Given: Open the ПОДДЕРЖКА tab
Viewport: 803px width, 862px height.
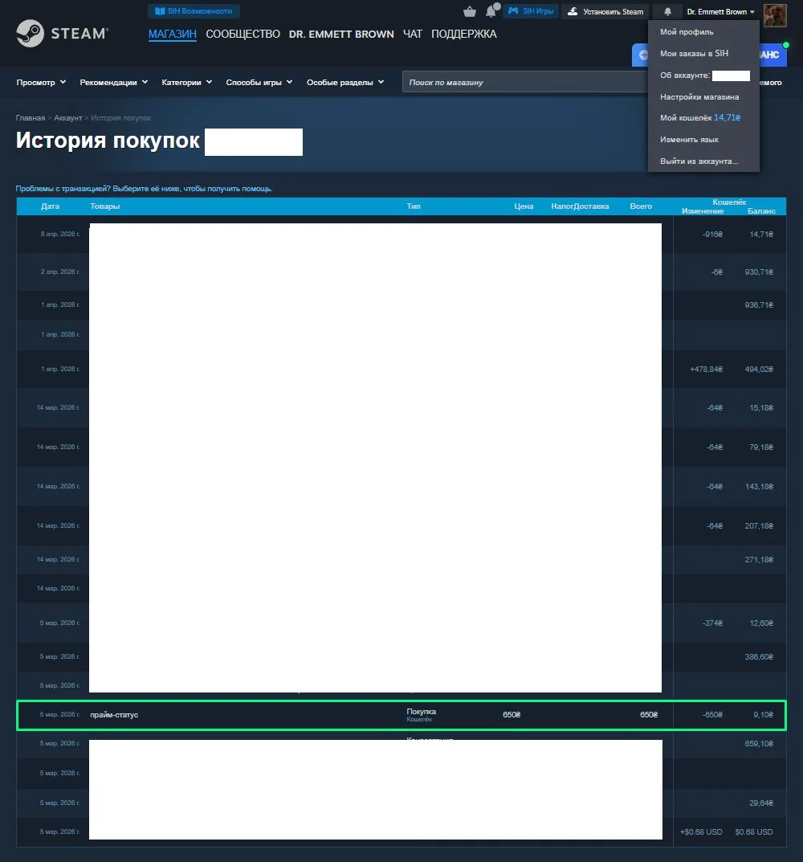Looking at the screenshot, I should [464, 34].
